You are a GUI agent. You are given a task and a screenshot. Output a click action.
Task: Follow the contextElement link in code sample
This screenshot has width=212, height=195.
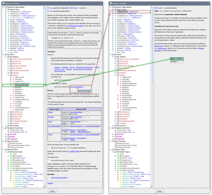[77, 87]
